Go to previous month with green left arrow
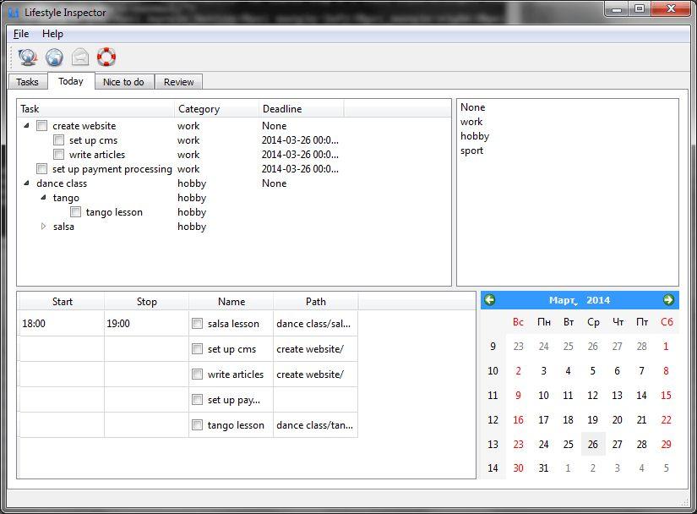 coord(489,300)
